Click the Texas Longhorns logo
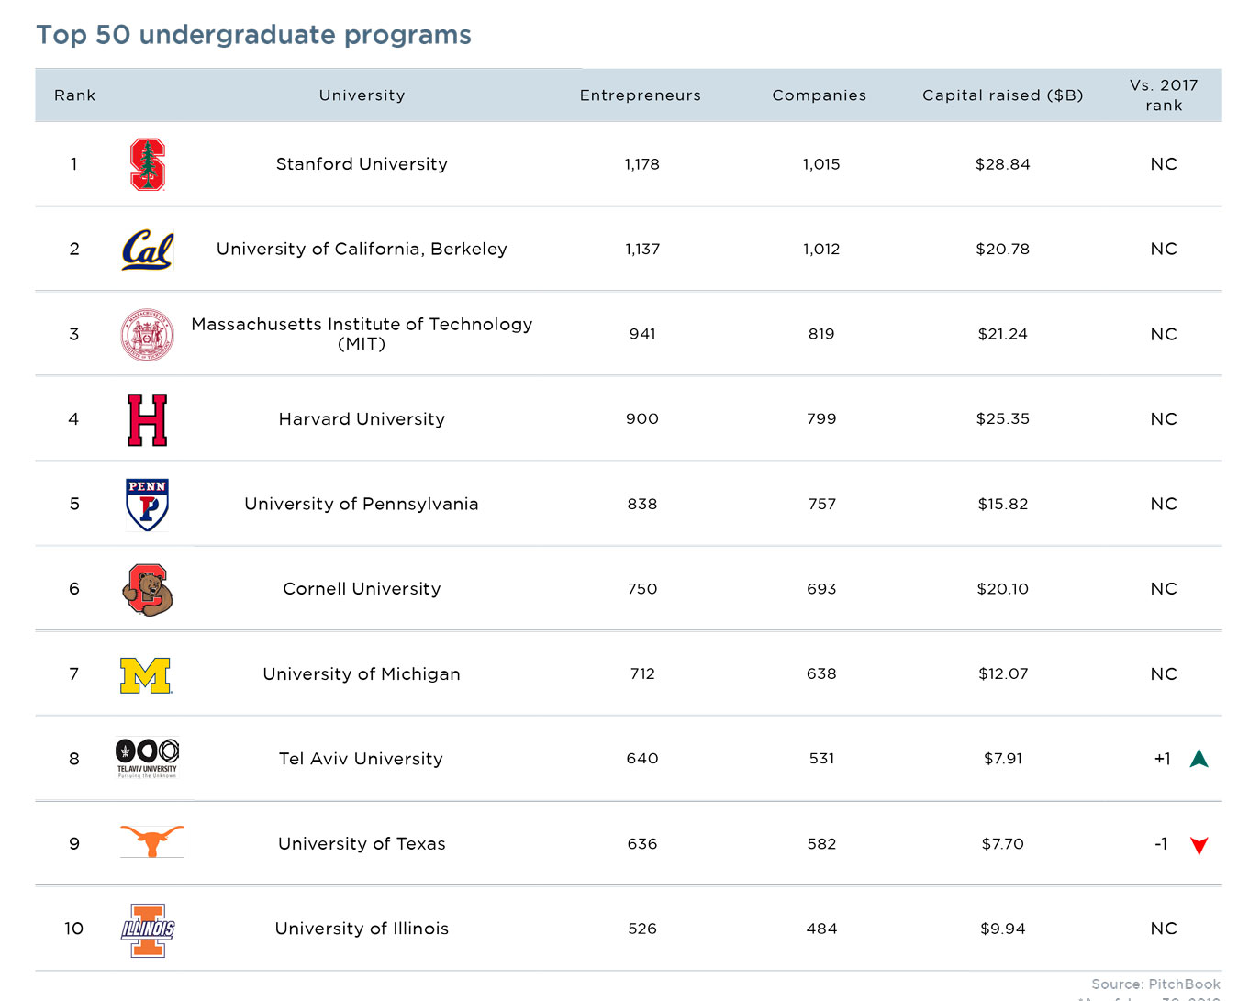The height and width of the screenshot is (1001, 1238). tap(151, 841)
